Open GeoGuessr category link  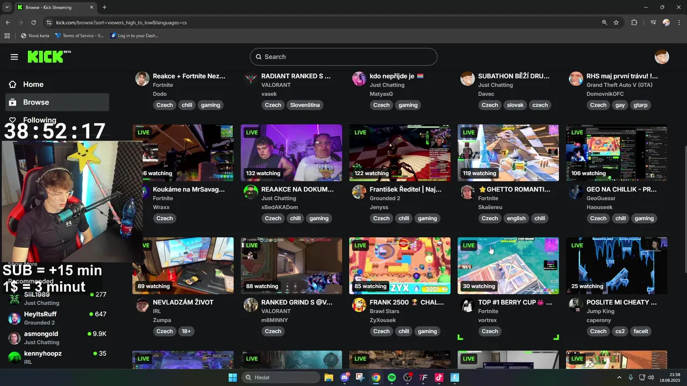click(601, 198)
